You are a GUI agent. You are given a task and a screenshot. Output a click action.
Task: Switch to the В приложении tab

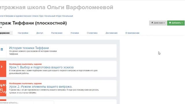point(132,33)
